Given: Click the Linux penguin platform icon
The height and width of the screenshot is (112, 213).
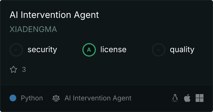Looking at the screenshot, I should click(x=175, y=98).
